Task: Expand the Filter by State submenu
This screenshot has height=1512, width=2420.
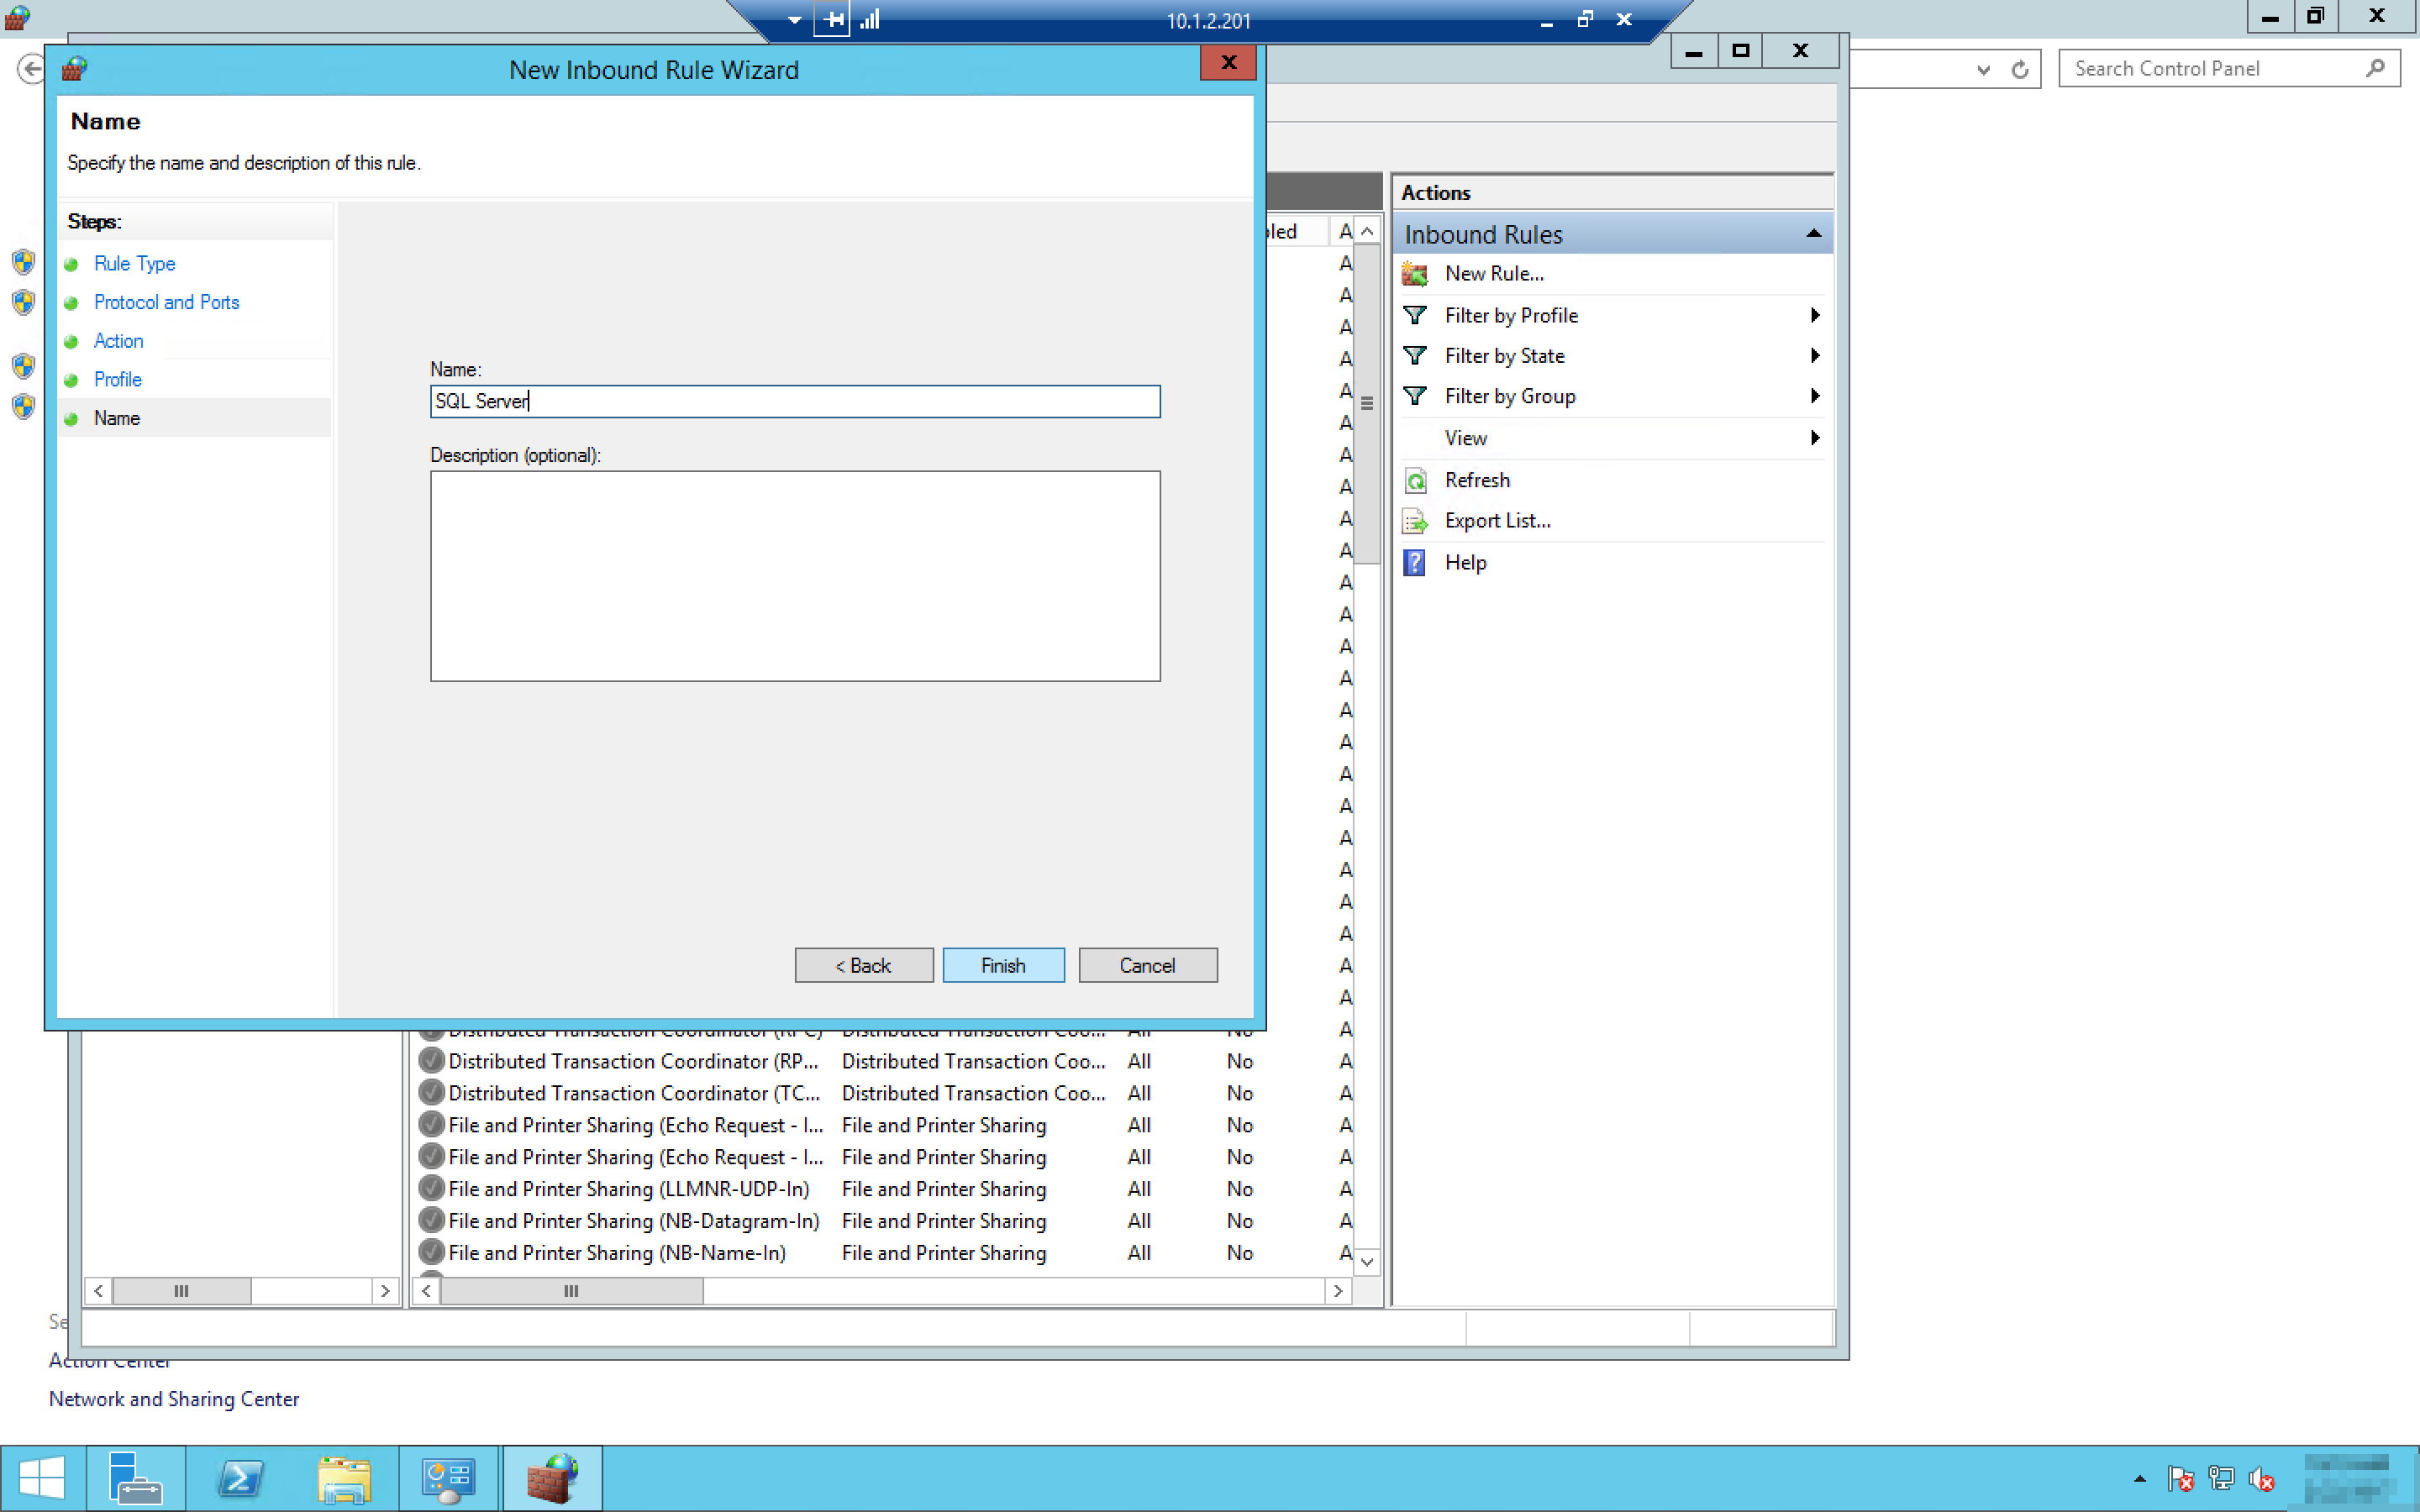Action: click(x=1814, y=356)
